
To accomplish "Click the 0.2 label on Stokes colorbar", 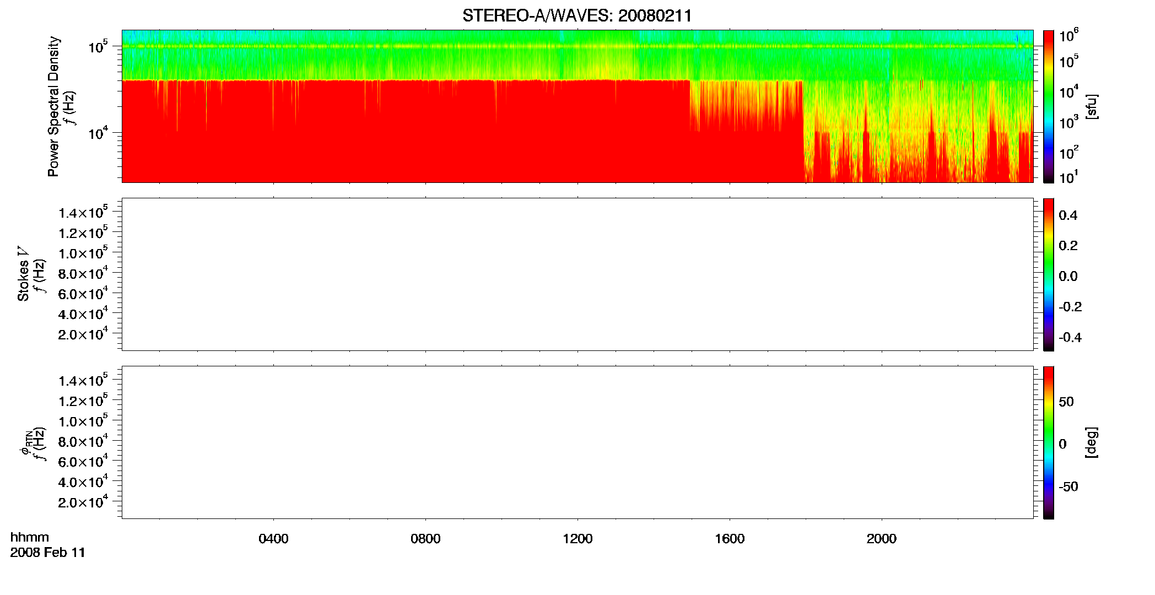I will tap(1068, 246).
